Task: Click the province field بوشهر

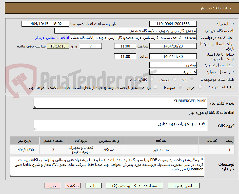Action: click(173, 65)
